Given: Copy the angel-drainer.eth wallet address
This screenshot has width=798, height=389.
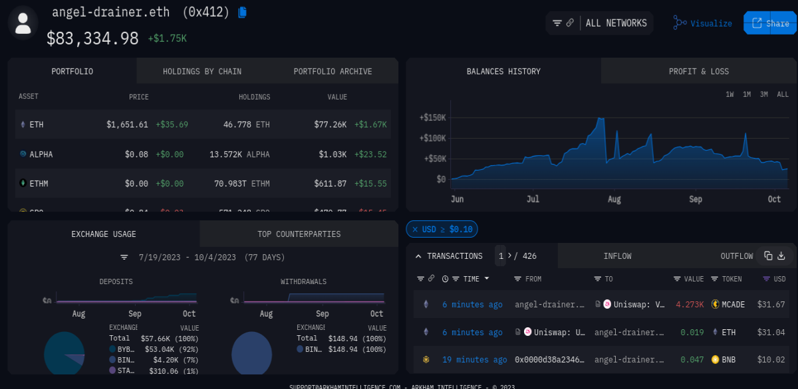Looking at the screenshot, I should pyautogui.click(x=242, y=12).
